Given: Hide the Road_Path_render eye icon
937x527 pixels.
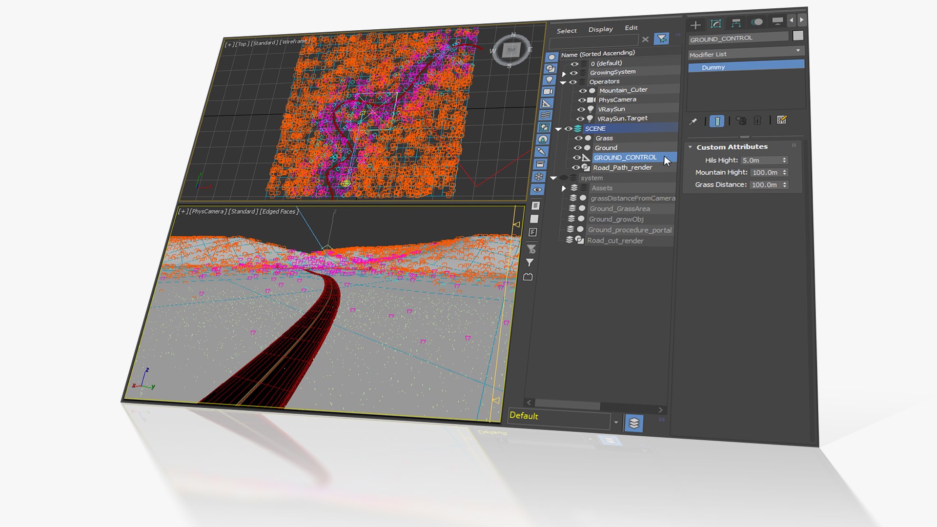Looking at the screenshot, I should point(576,168).
